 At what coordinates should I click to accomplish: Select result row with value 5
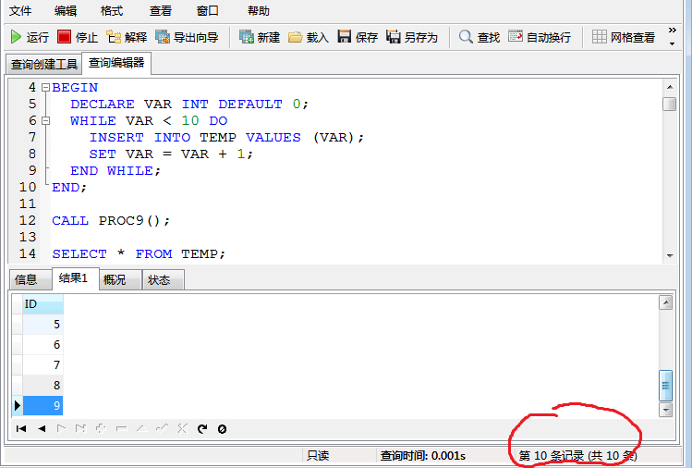point(42,325)
